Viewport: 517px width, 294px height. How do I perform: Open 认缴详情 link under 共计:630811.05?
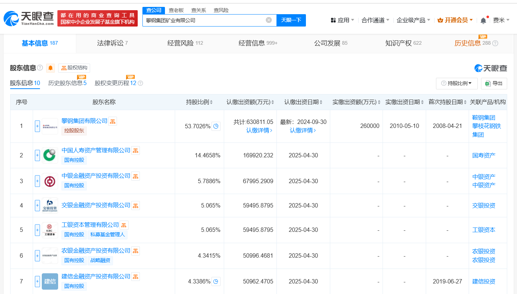pos(259,130)
